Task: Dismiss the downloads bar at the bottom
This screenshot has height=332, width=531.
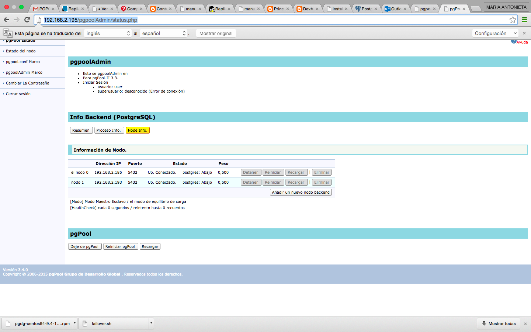Action: click(x=525, y=324)
